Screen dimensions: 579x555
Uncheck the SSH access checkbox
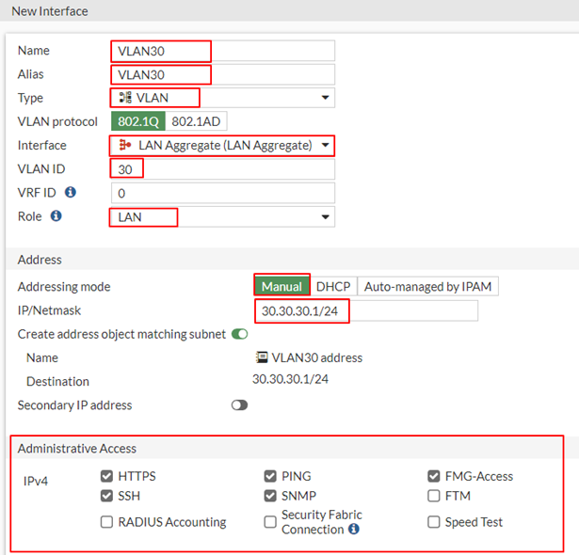click(106, 496)
